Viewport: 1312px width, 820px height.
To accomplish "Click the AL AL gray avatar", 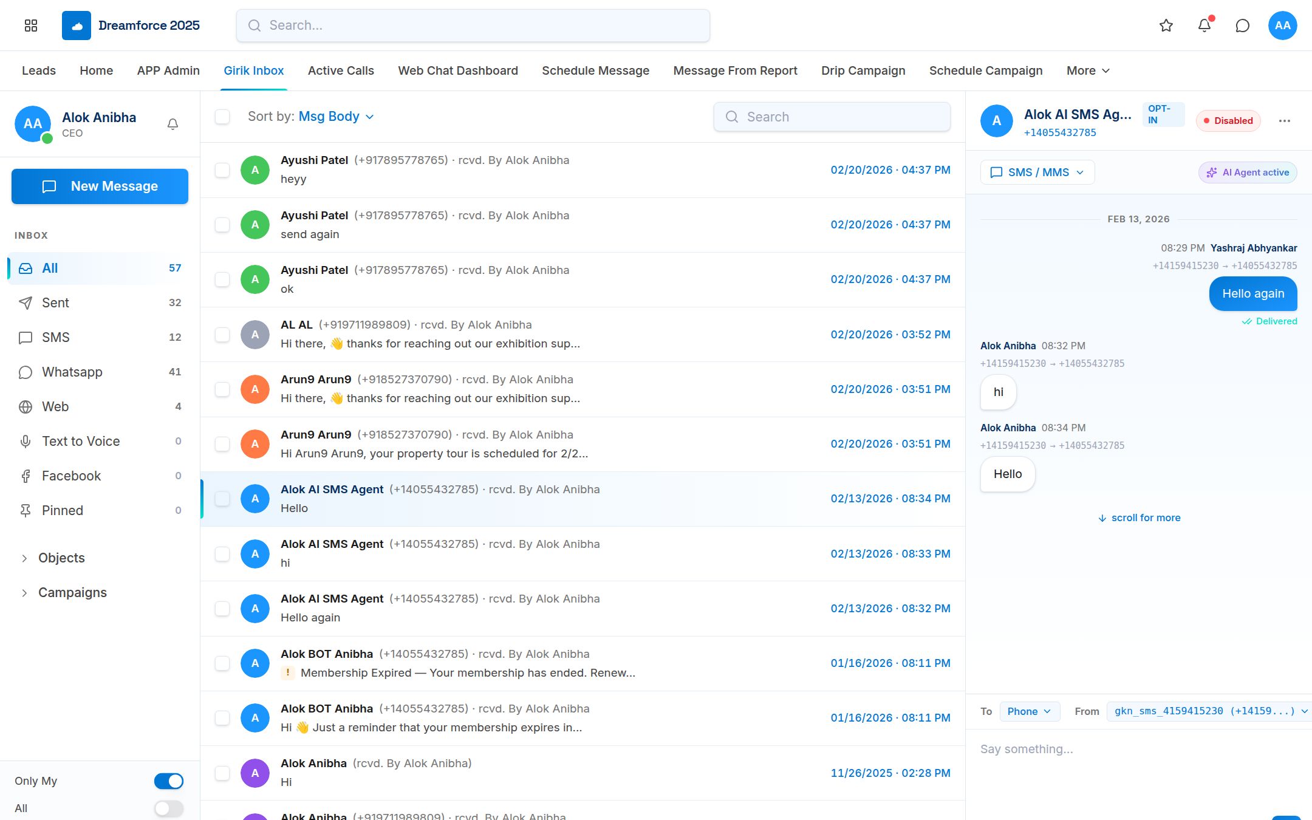I will coord(255,335).
